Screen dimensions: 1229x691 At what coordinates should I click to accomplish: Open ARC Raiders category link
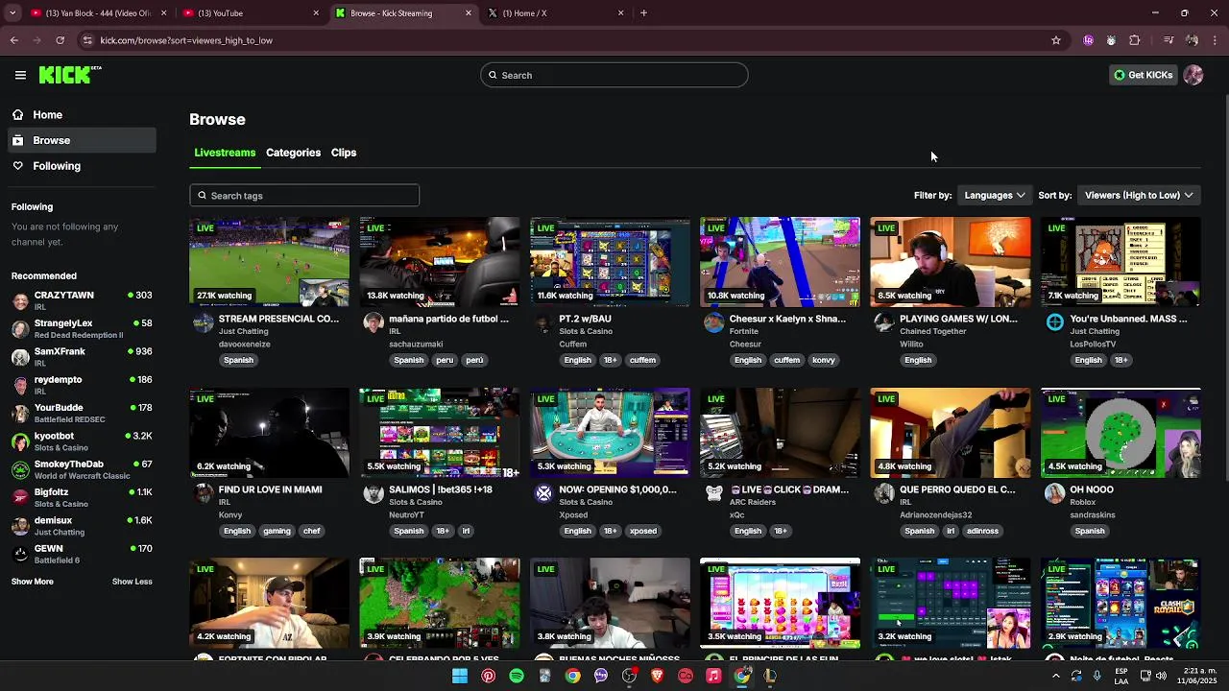click(x=753, y=502)
